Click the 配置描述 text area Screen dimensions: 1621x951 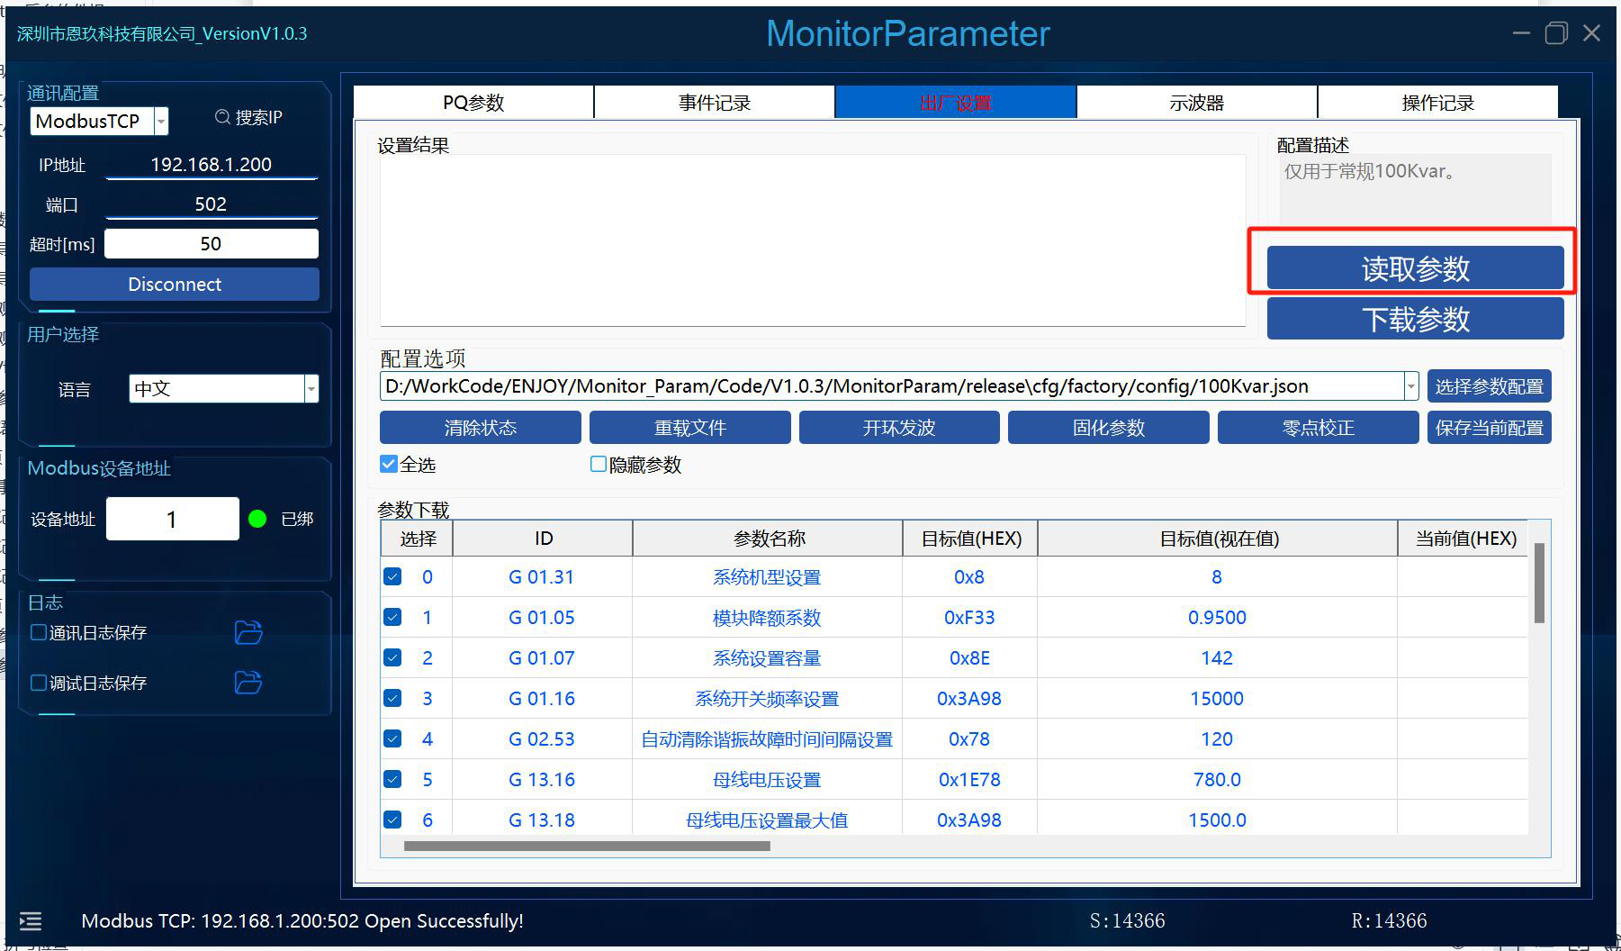click(x=1415, y=190)
